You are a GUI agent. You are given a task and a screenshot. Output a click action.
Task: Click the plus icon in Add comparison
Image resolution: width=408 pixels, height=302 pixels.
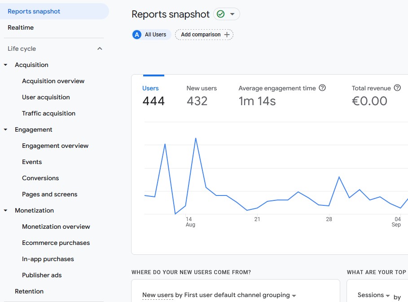(x=227, y=35)
